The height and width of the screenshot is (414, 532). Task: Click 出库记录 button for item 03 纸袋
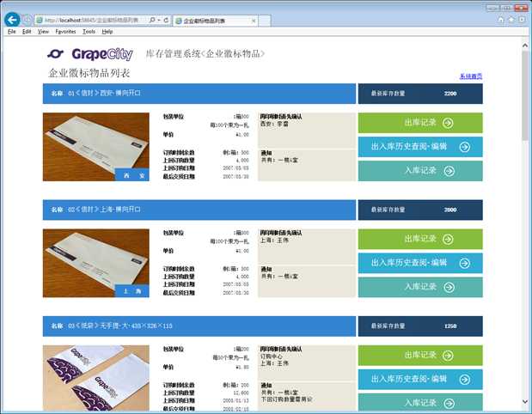pos(420,356)
